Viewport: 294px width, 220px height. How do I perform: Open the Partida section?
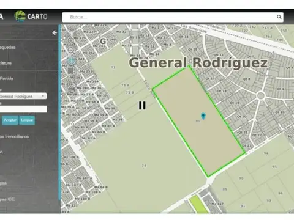pyautogui.click(x=7, y=78)
